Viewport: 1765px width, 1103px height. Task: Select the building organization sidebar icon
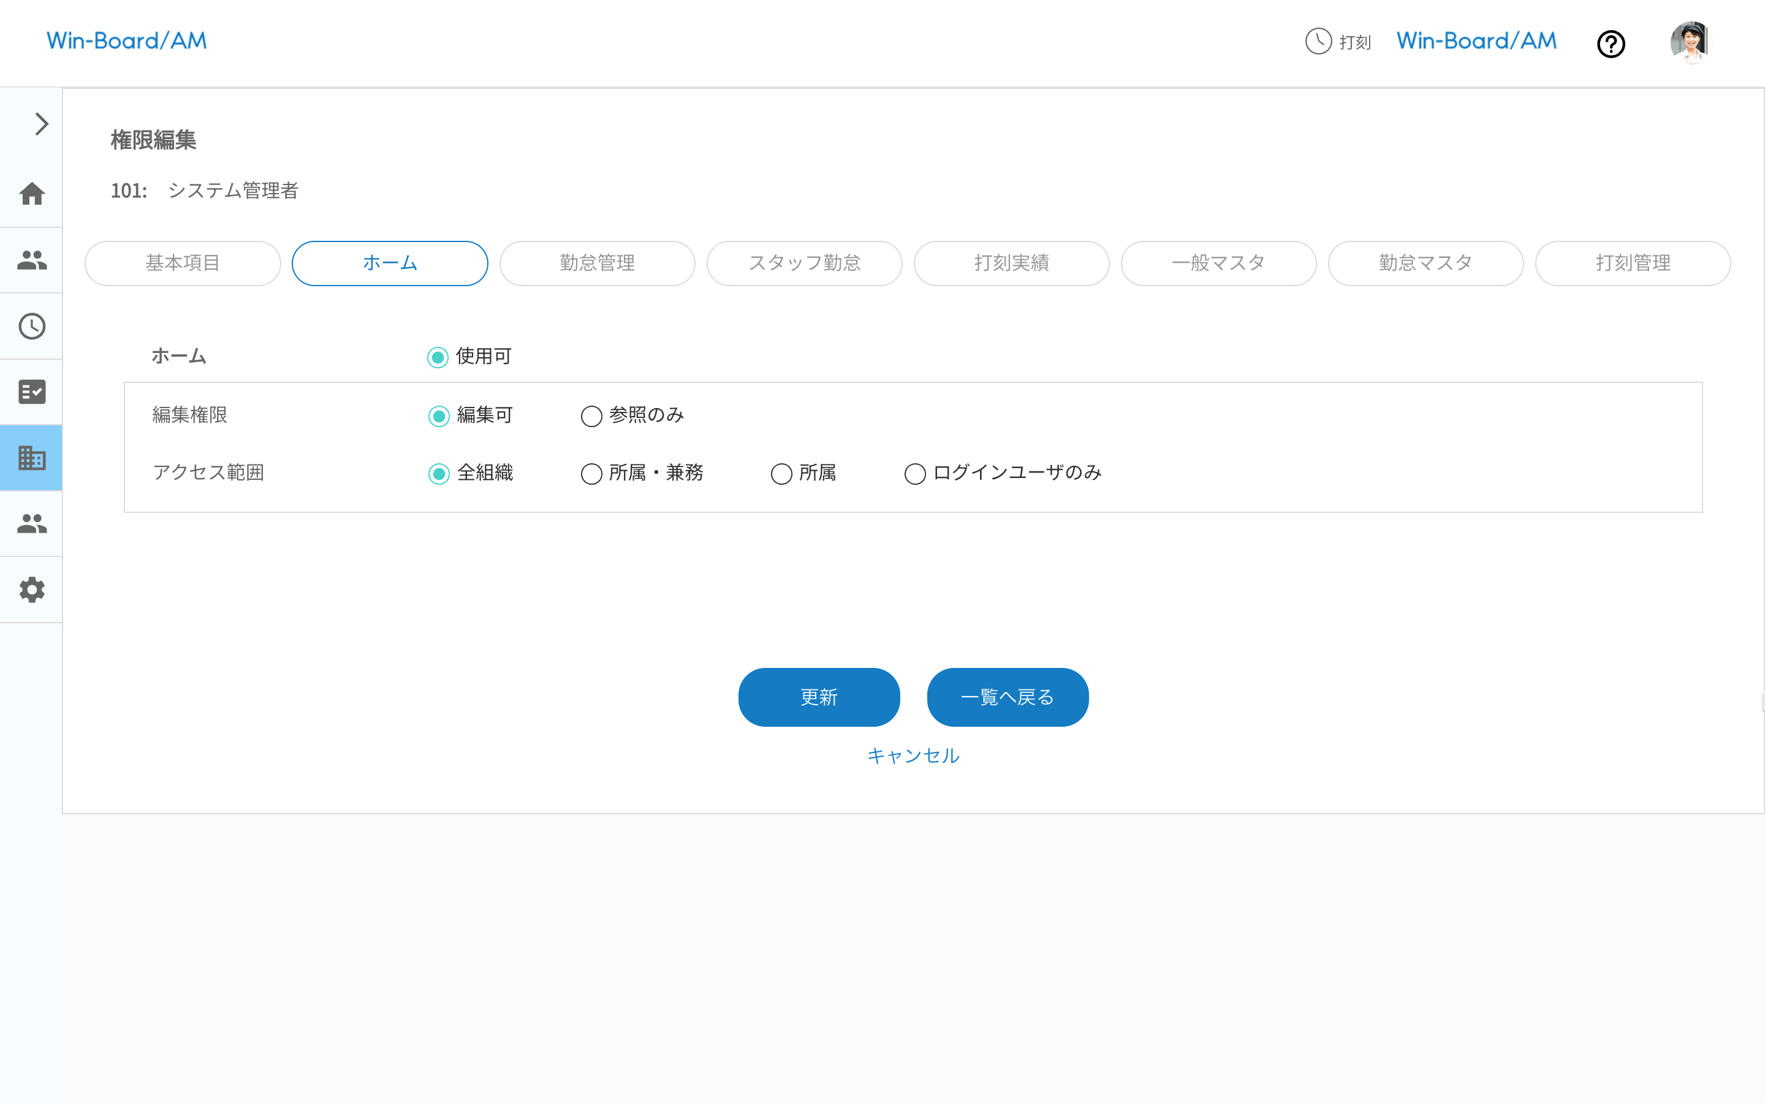(x=31, y=458)
